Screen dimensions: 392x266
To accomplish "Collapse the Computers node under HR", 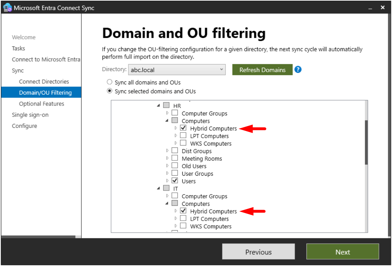I will 167,120.
